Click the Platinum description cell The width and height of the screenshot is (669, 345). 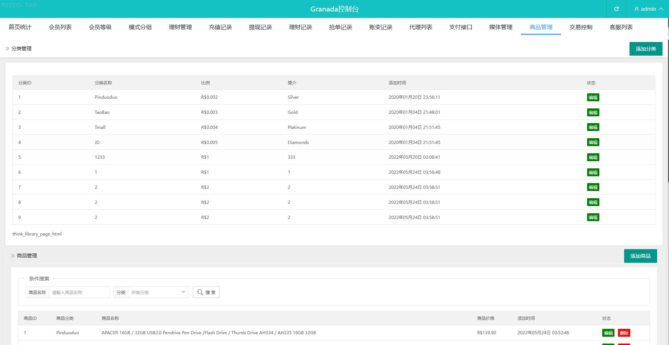[x=297, y=127]
